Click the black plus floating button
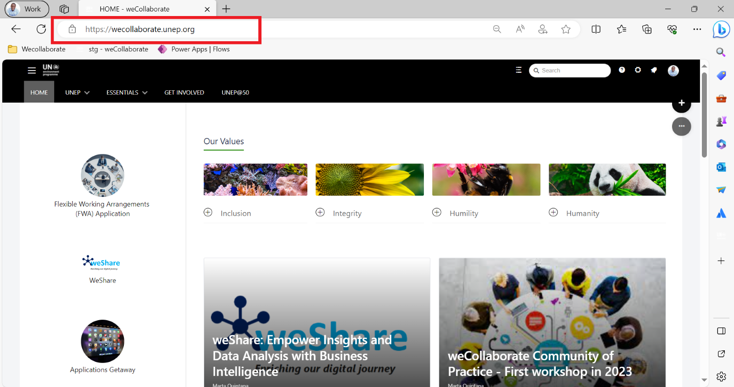The image size is (734, 387). point(682,103)
